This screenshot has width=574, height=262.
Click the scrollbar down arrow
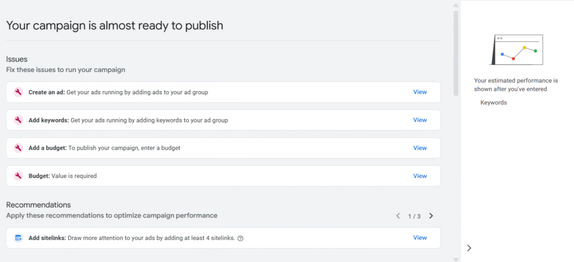tap(456, 259)
